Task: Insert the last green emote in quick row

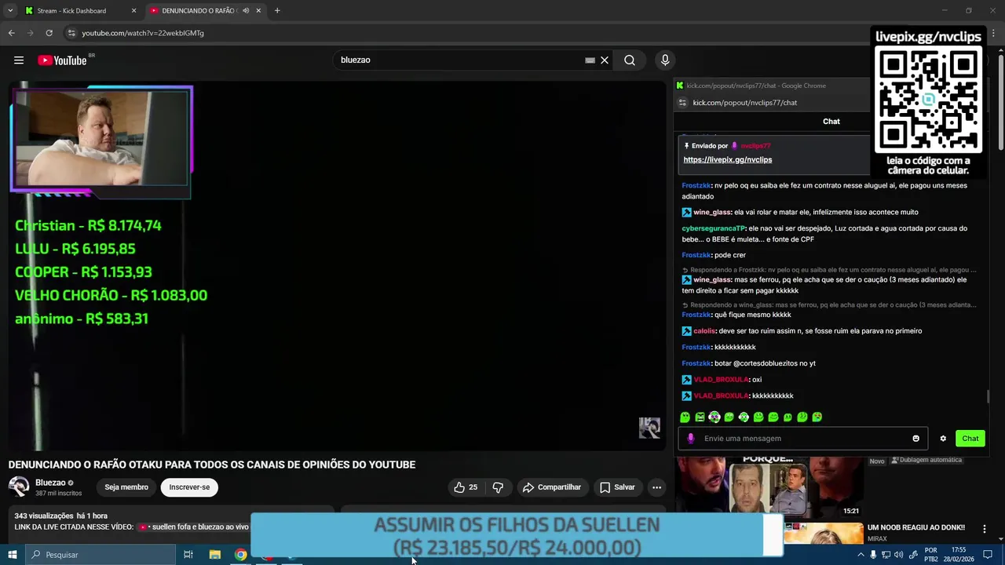Action: coord(817,417)
